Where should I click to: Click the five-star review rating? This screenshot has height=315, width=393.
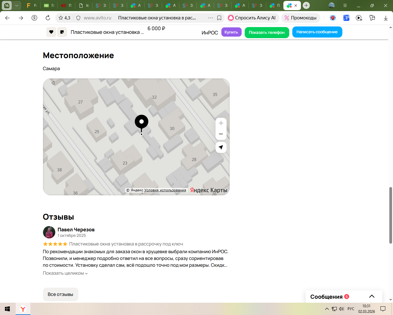point(55,244)
